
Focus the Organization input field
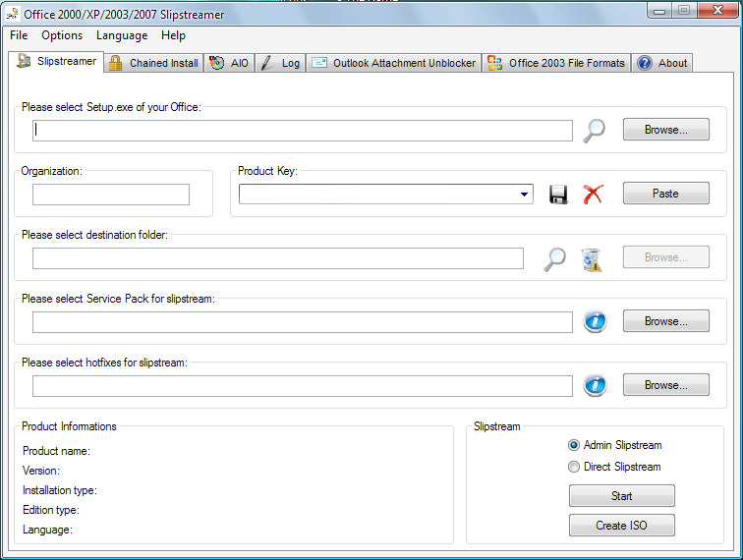coord(111,195)
